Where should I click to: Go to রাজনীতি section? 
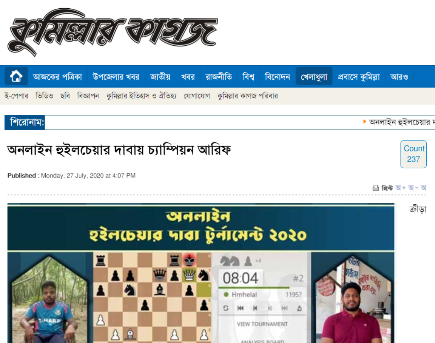pyautogui.click(x=219, y=76)
